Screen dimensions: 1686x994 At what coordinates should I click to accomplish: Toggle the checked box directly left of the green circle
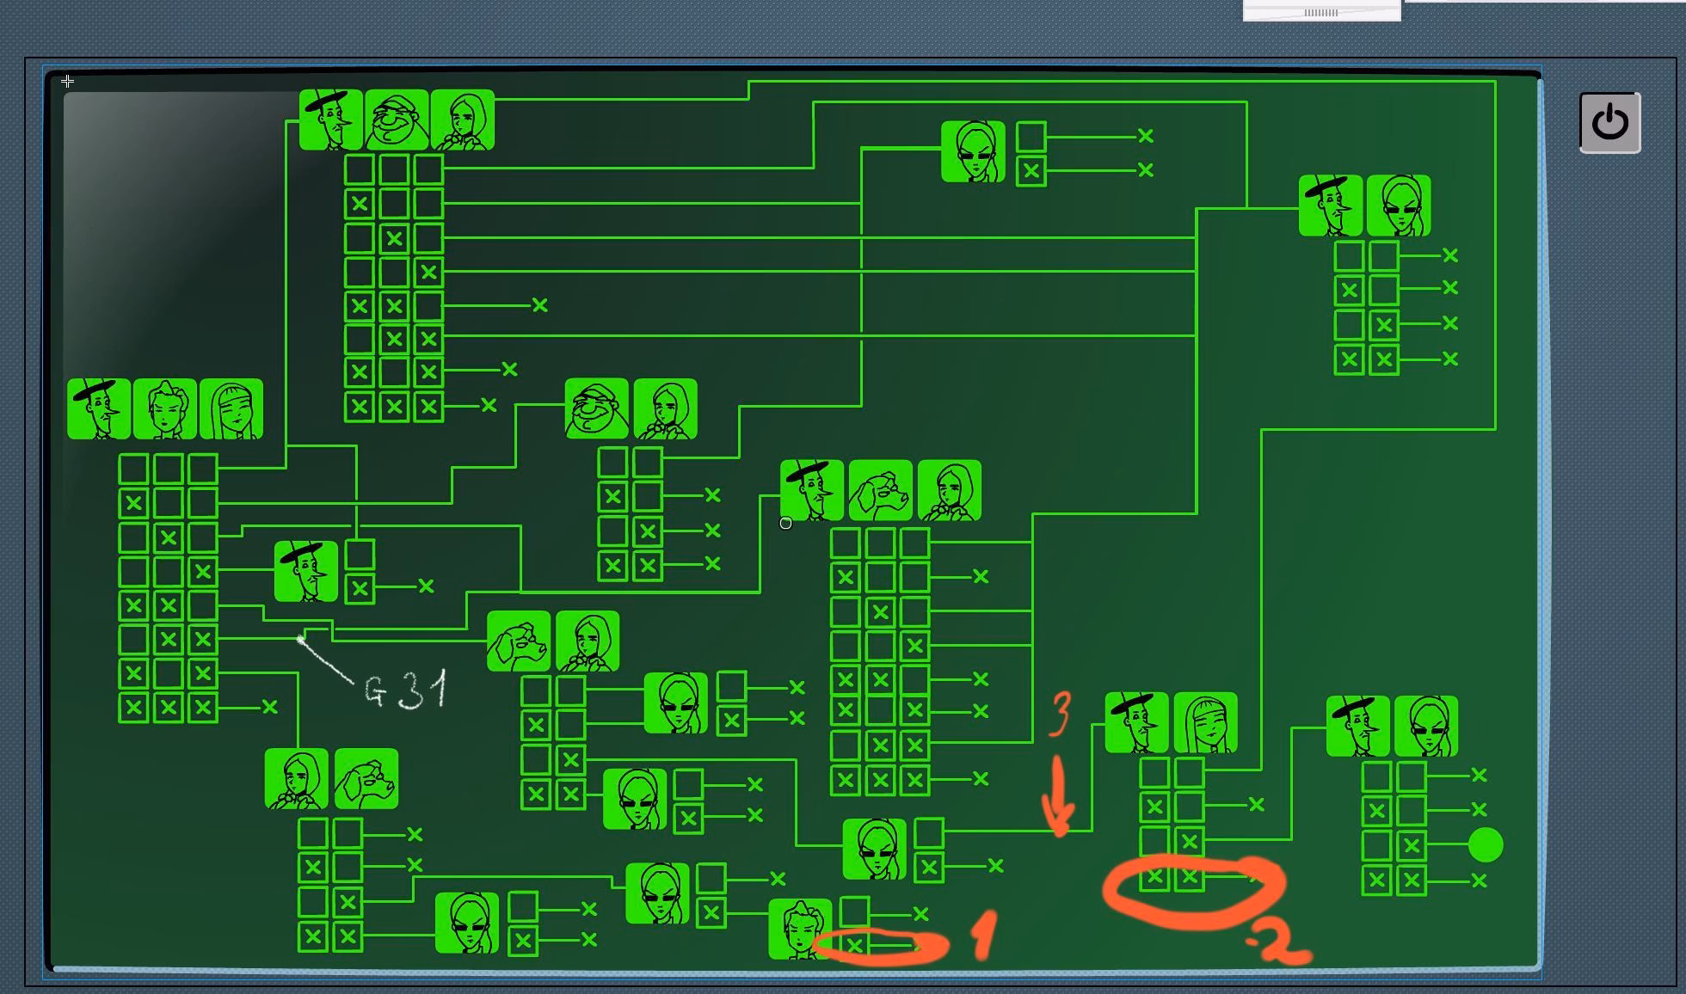[1411, 846]
